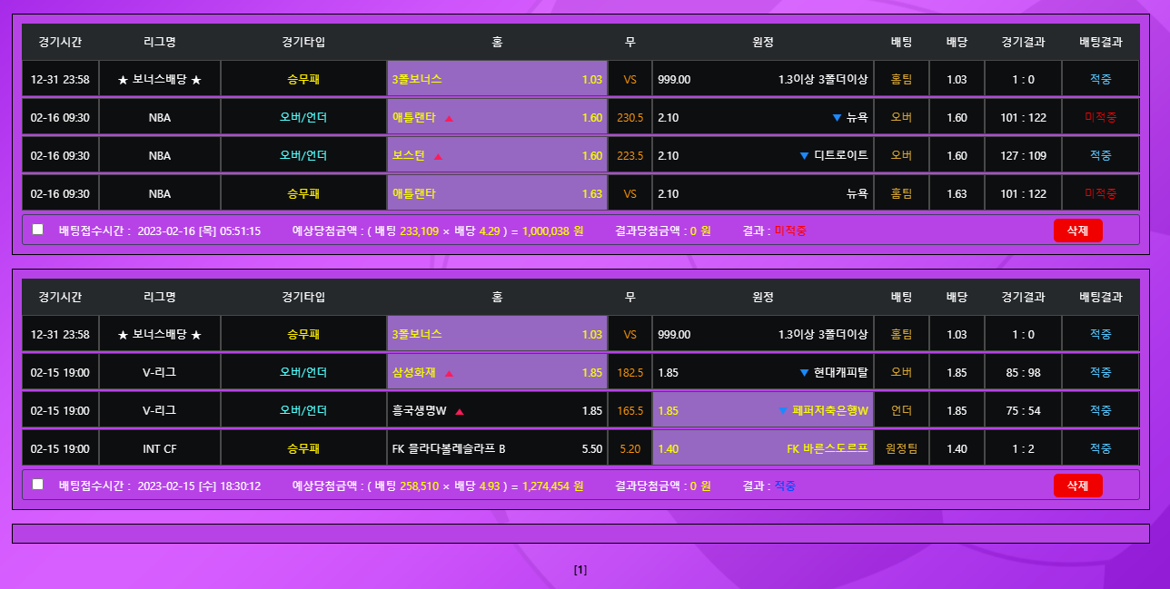Viewport: 1170px width, 589px height.
Task: Click the red up arrow beside 애틀랜타 in the 오버/언더 row
Action: tap(449, 118)
